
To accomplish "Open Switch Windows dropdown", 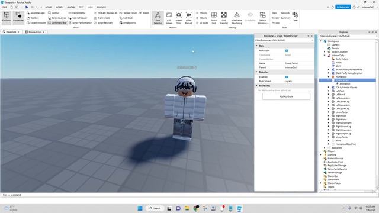I will pos(263,18).
